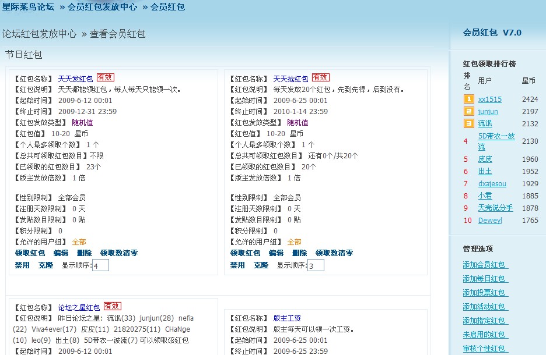Click the 节日红包 section heading
The height and width of the screenshot is (355, 546).
tap(24, 55)
